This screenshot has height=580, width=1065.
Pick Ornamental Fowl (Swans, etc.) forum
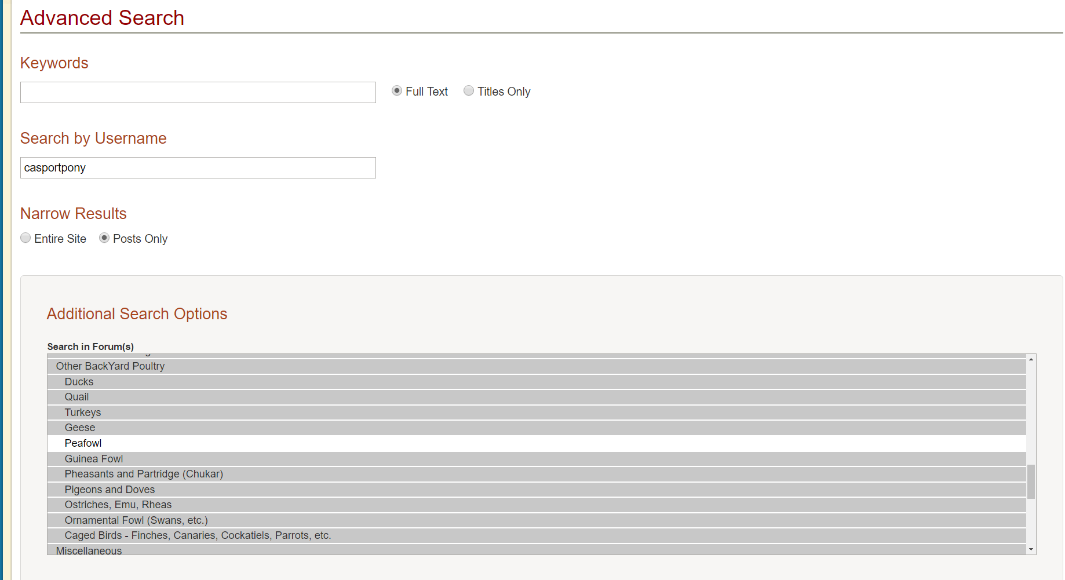136,520
